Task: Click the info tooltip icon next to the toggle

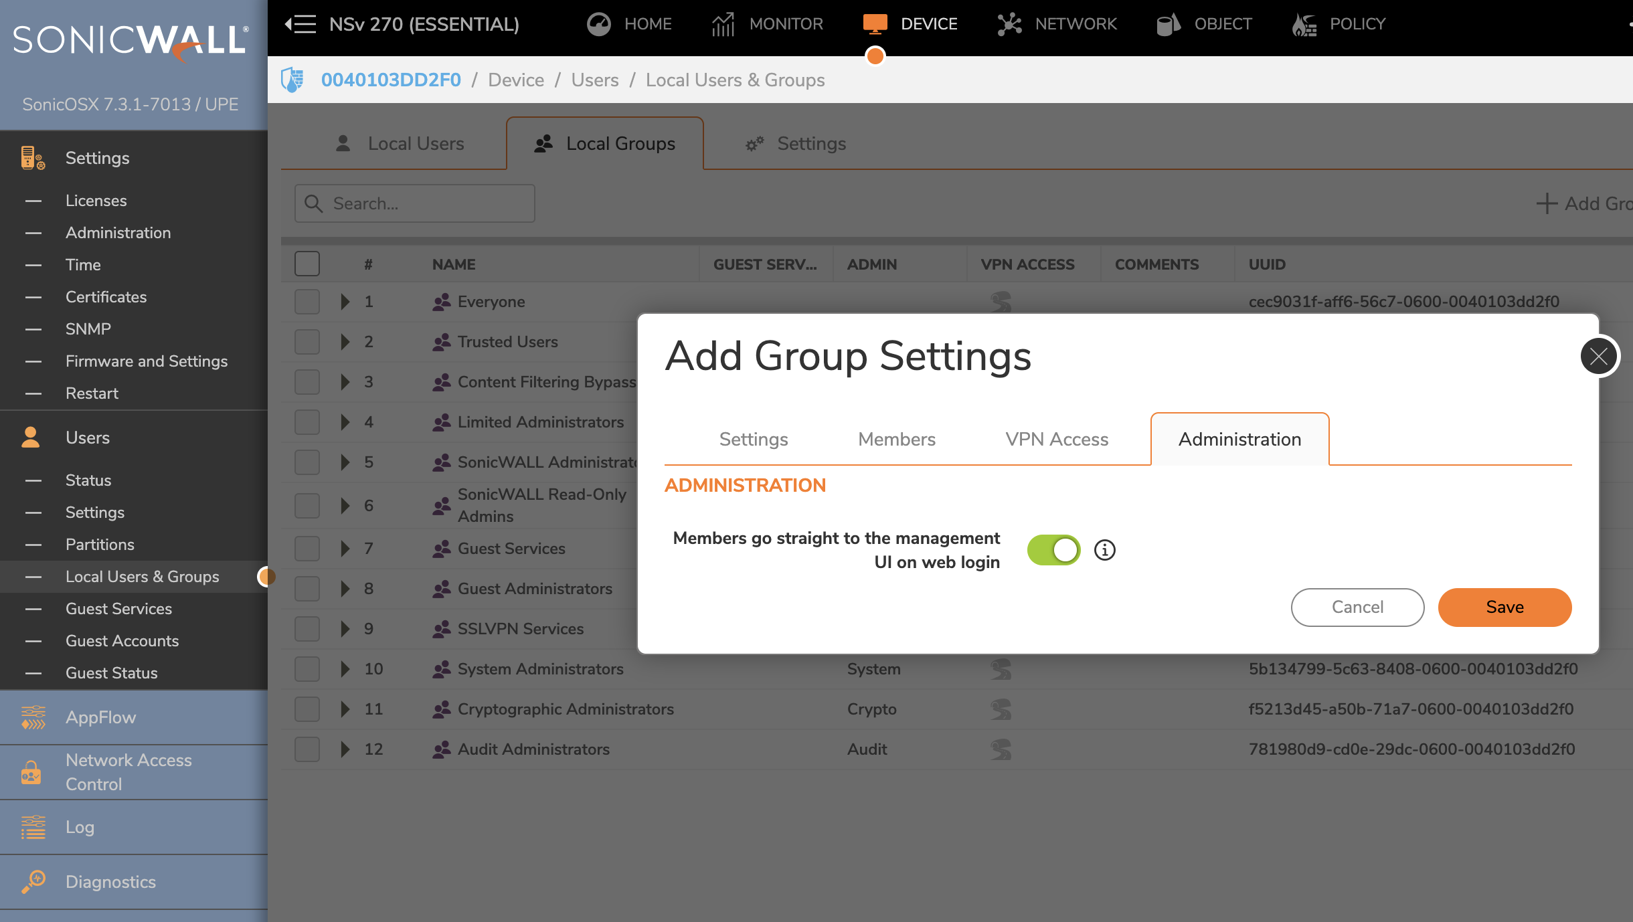Action: tap(1104, 549)
